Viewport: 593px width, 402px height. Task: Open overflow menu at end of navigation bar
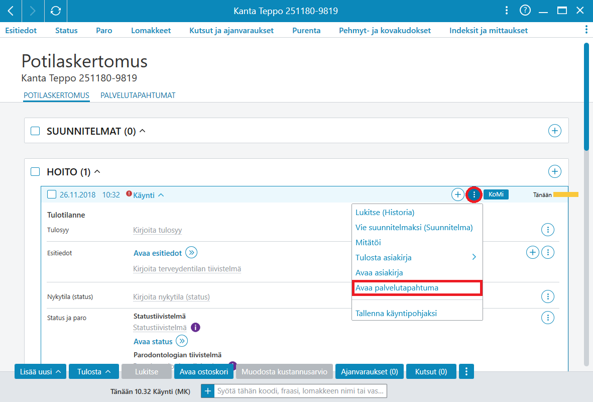586,30
